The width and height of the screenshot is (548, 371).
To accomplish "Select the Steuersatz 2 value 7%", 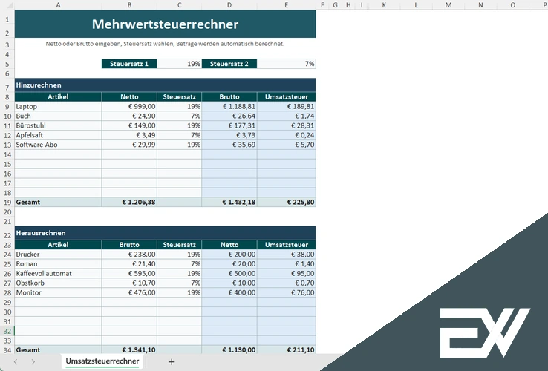I will click(x=286, y=64).
